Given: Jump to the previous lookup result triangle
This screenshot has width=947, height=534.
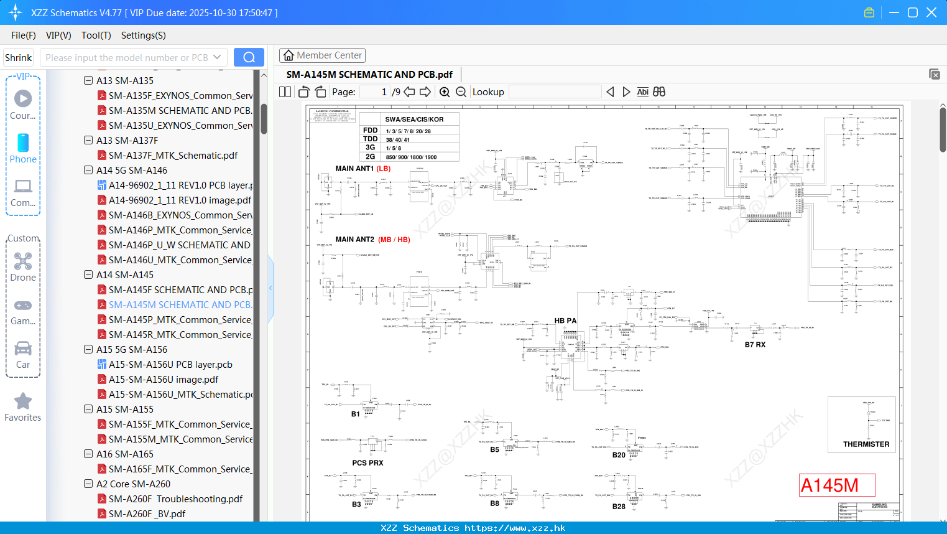Looking at the screenshot, I should point(610,92).
